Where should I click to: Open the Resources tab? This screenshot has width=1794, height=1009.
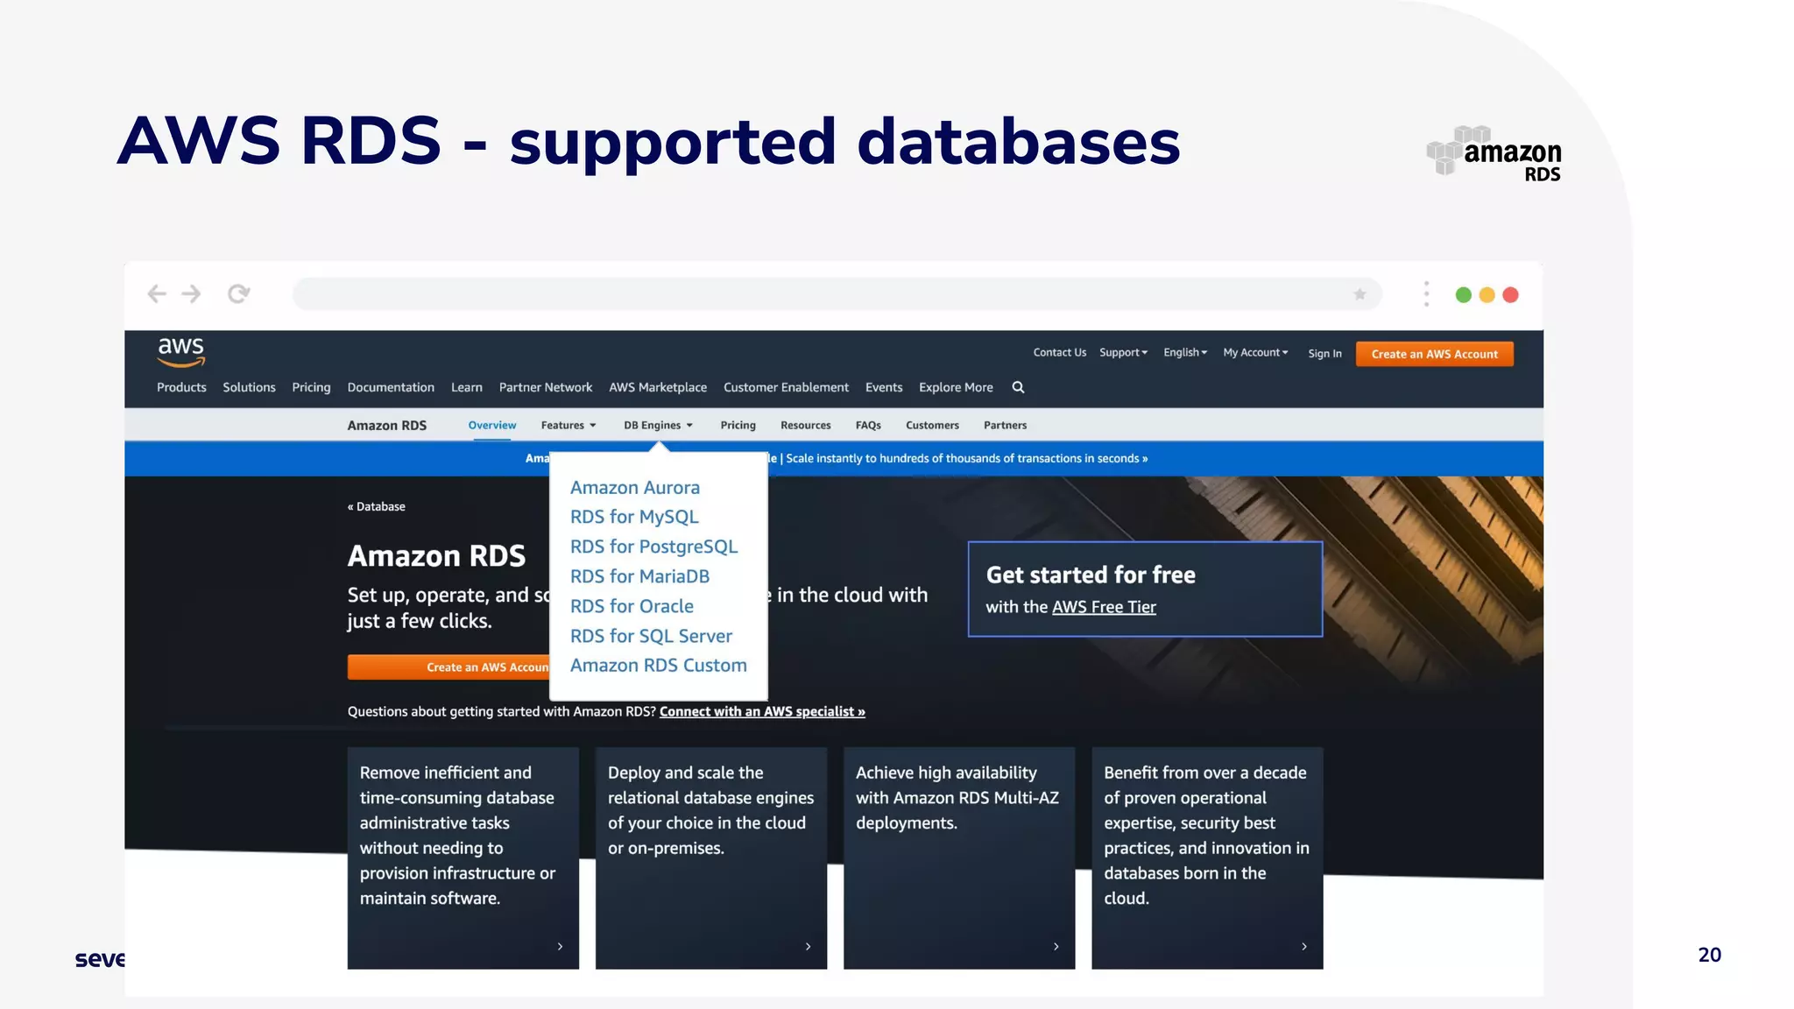[x=806, y=426]
